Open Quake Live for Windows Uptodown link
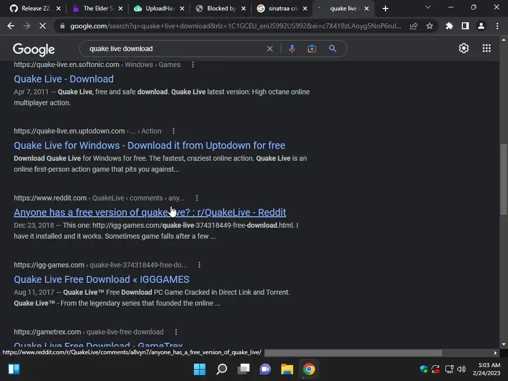 pos(149,145)
